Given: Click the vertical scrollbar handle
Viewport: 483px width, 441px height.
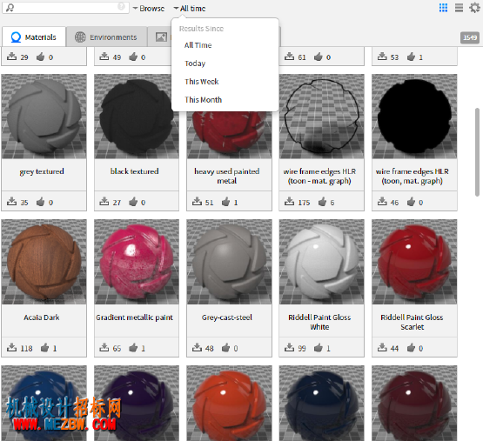Looking at the screenshot, I should 477,152.
